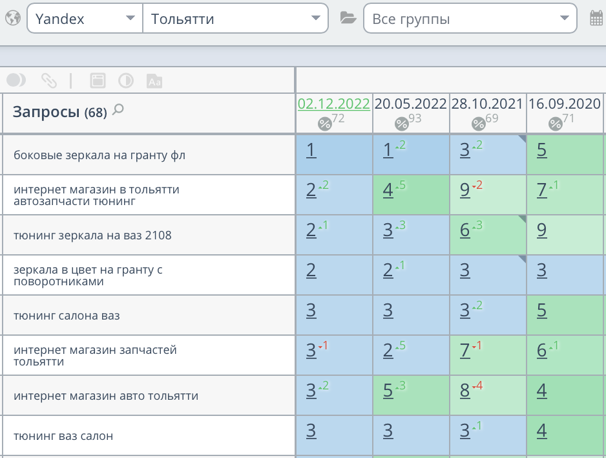606x458 pixels.
Task: Open position 7 for автозапчасти тюнинг on 16.09.2020
Action: pyautogui.click(x=542, y=190)
